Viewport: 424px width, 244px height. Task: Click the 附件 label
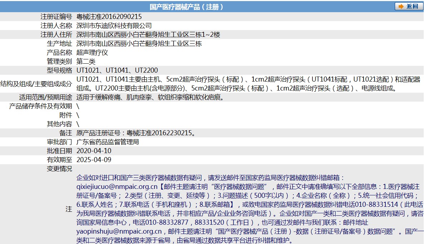pos(66,115)
